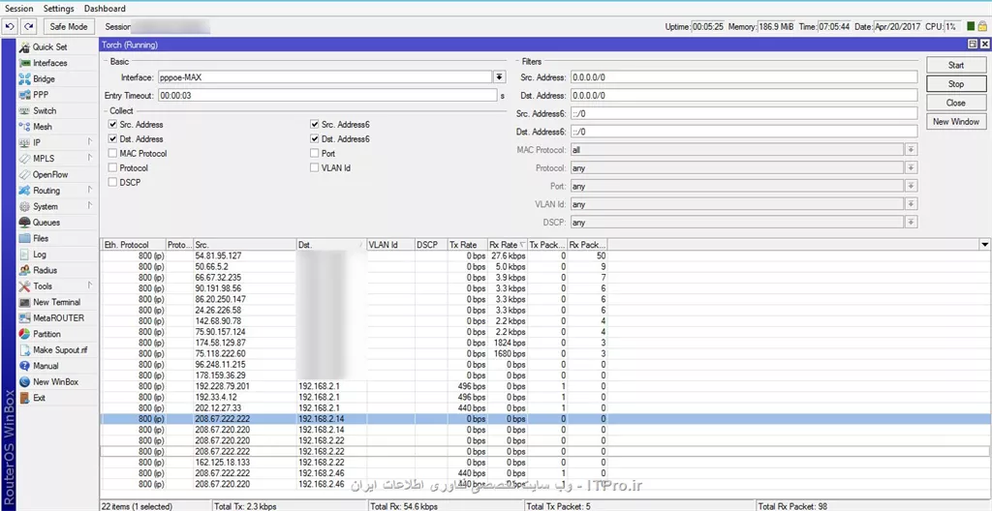This screenshot has height=511, width=992.
Task: Open the table columns dropdown arrow
Action: click(x=984, y=245)
